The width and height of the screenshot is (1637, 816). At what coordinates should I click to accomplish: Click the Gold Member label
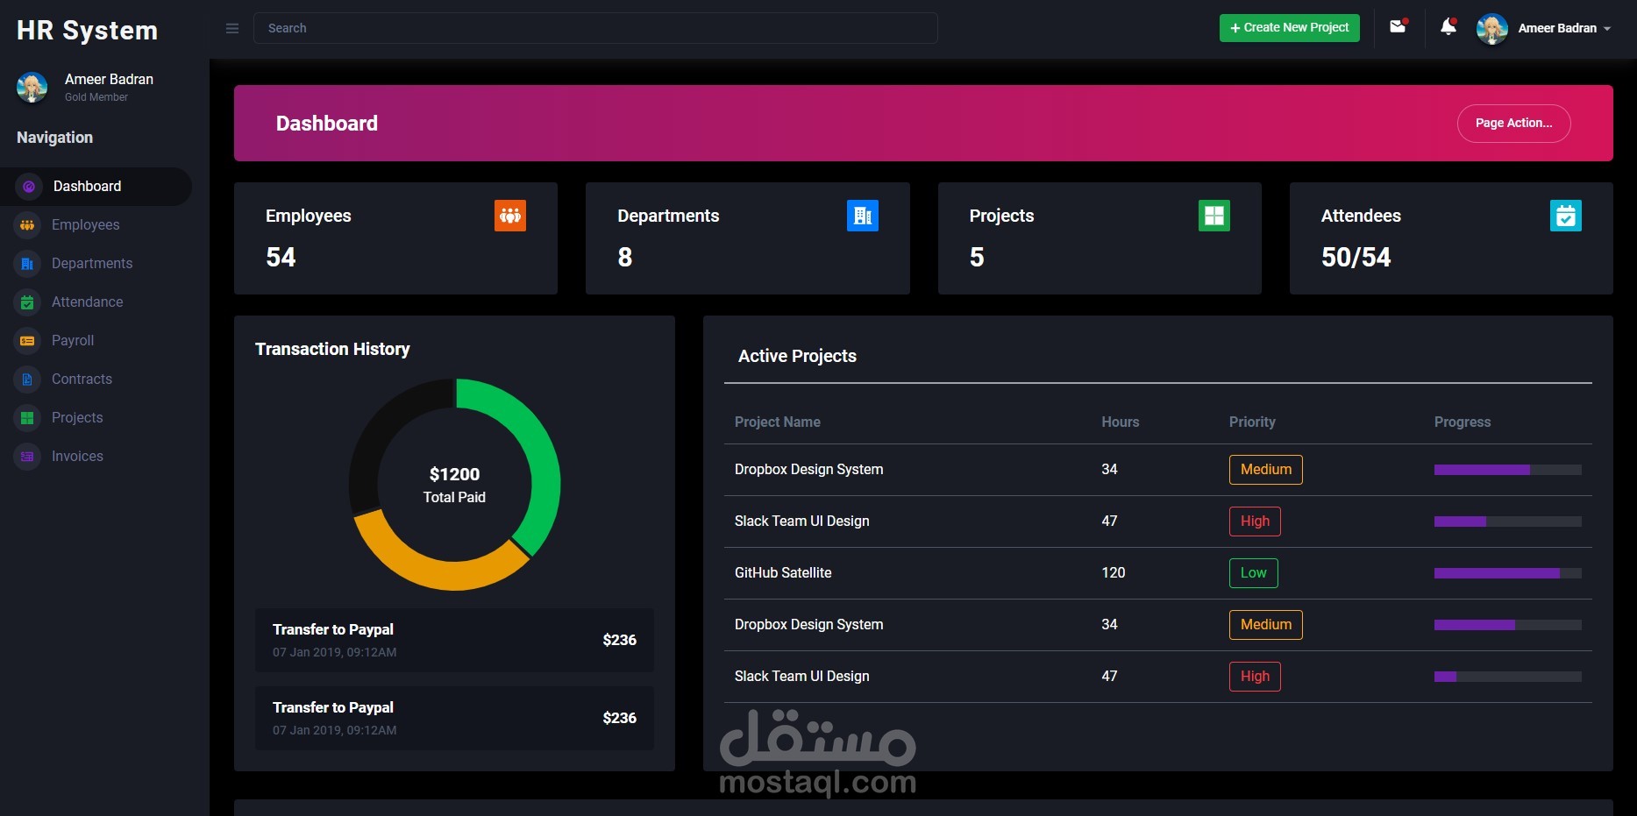tap(96, 97)
